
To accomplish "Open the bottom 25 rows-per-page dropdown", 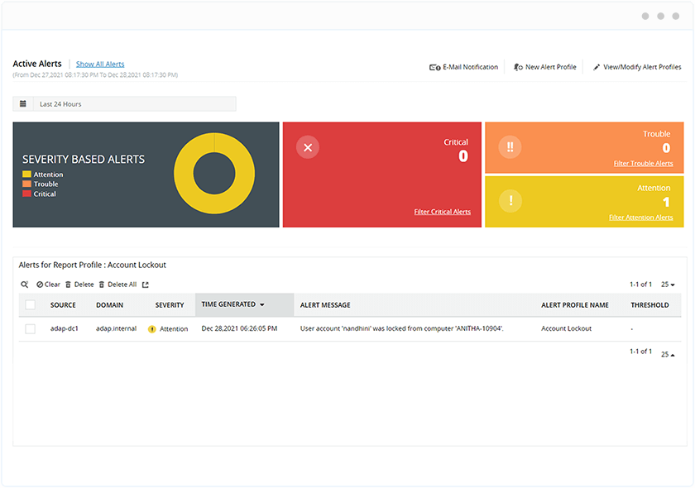I will pyautogui.click(x=668, y=354).
